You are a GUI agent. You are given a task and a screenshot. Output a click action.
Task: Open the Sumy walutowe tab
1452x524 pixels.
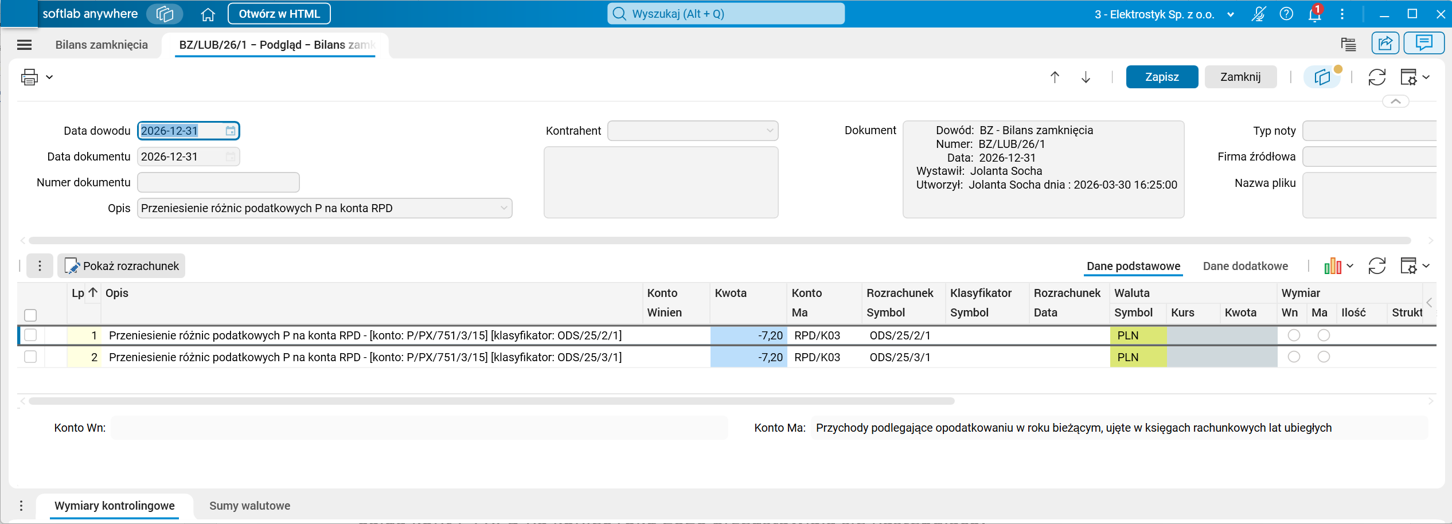249,506
